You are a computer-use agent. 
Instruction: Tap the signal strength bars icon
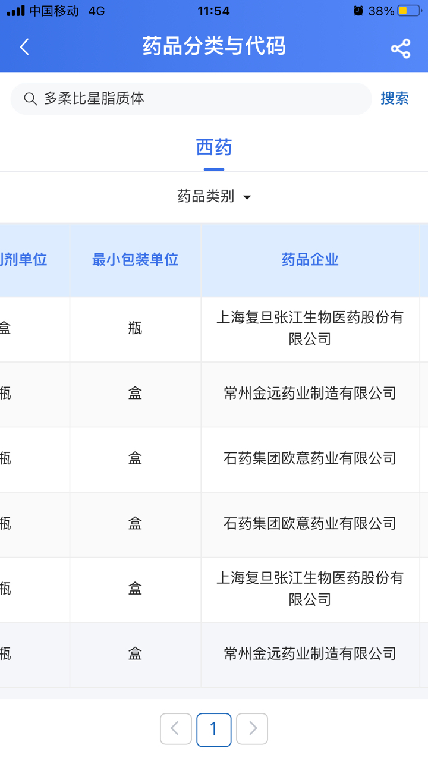[x=16, y=11]
